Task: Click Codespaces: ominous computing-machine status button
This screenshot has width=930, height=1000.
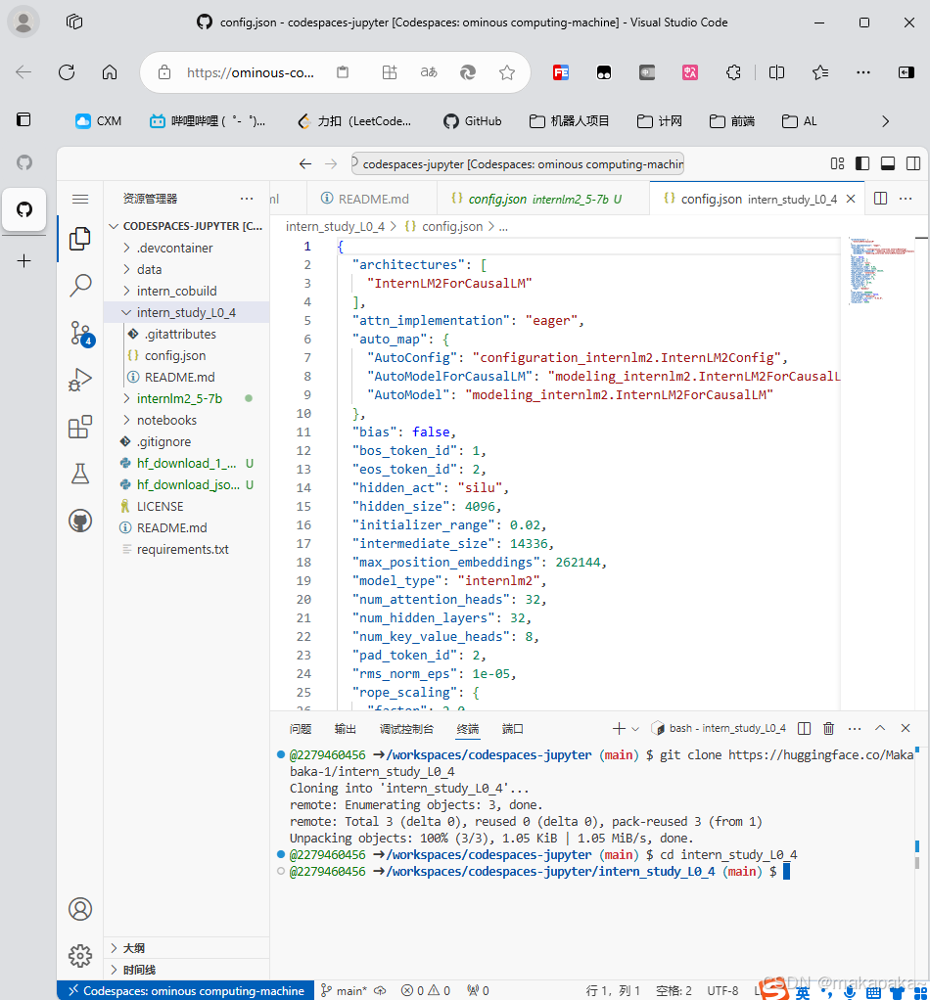Action: point(186,990)
